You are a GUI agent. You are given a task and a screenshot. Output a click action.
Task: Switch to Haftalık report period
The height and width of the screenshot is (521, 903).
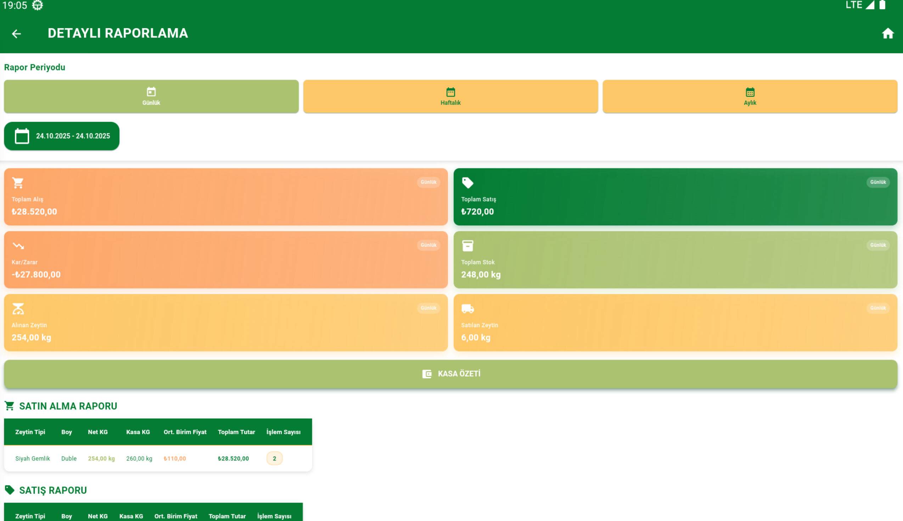(x=450, y=96)
